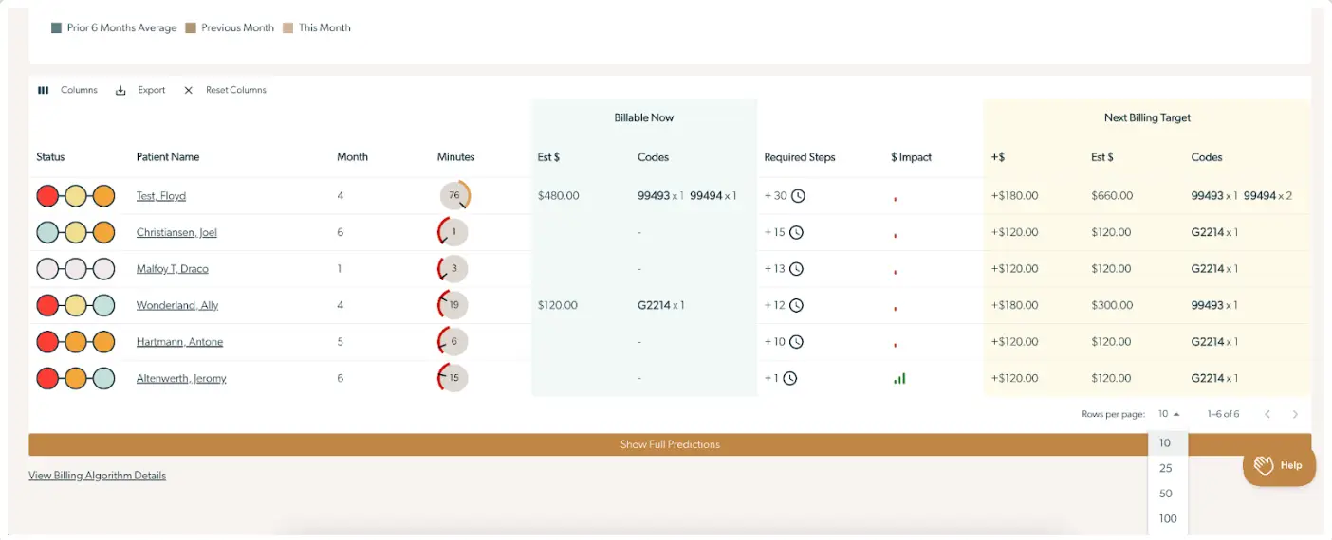Open patient Malfoy T, Draco
This screenshot has height=540, width=1332.
[x=173, y=269]
